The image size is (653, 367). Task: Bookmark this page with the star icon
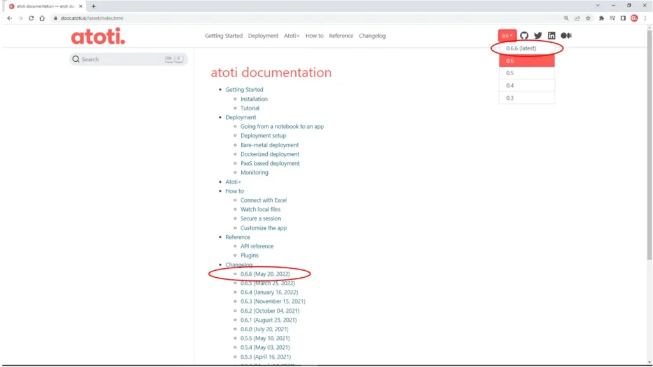[x=588, y=18]
